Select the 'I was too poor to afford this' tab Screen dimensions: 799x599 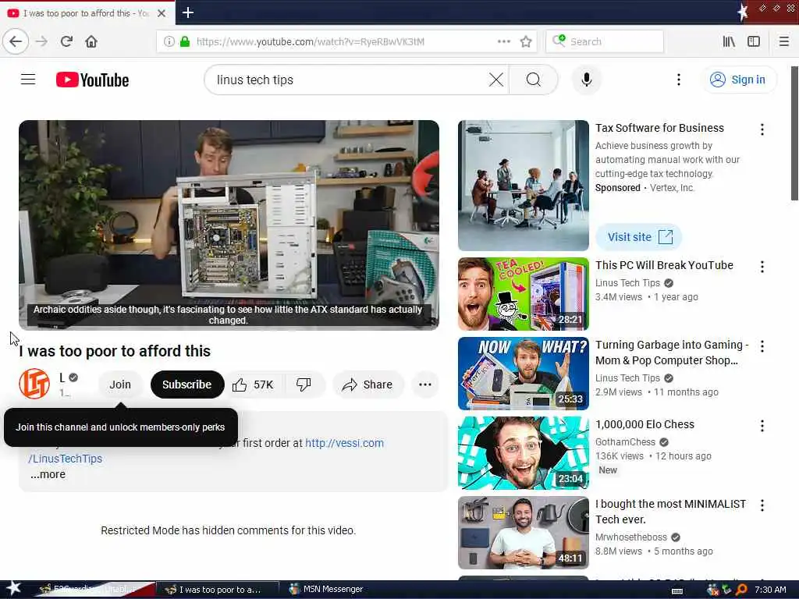coord(87,13)
